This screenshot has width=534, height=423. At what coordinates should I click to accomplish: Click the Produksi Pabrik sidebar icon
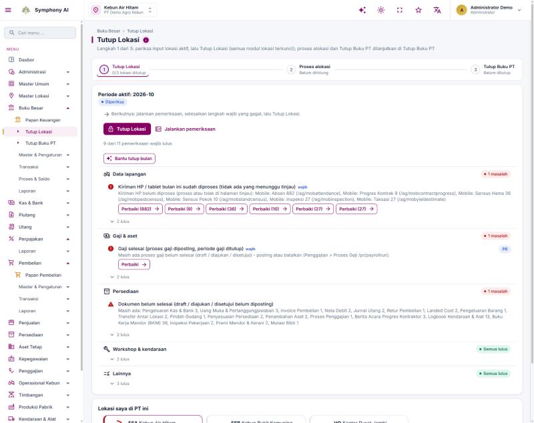(x=11, y=407)
